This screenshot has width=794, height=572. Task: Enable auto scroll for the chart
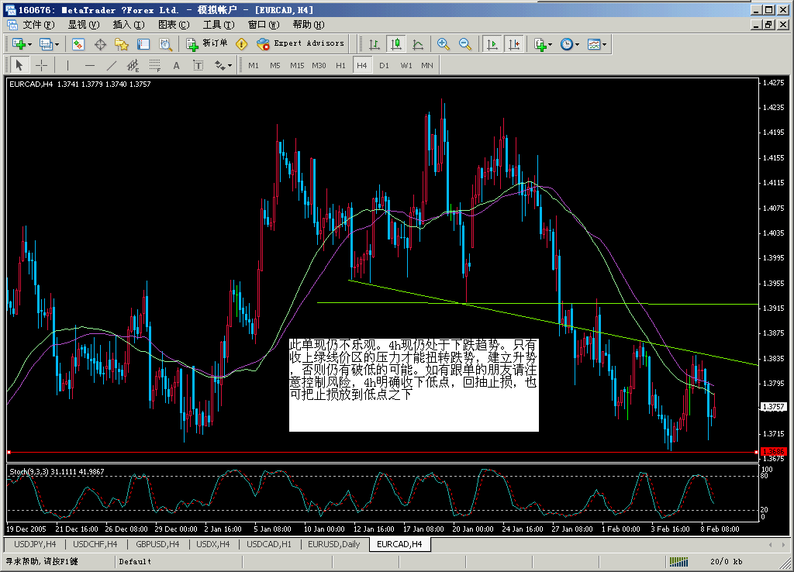click(492, 44)
